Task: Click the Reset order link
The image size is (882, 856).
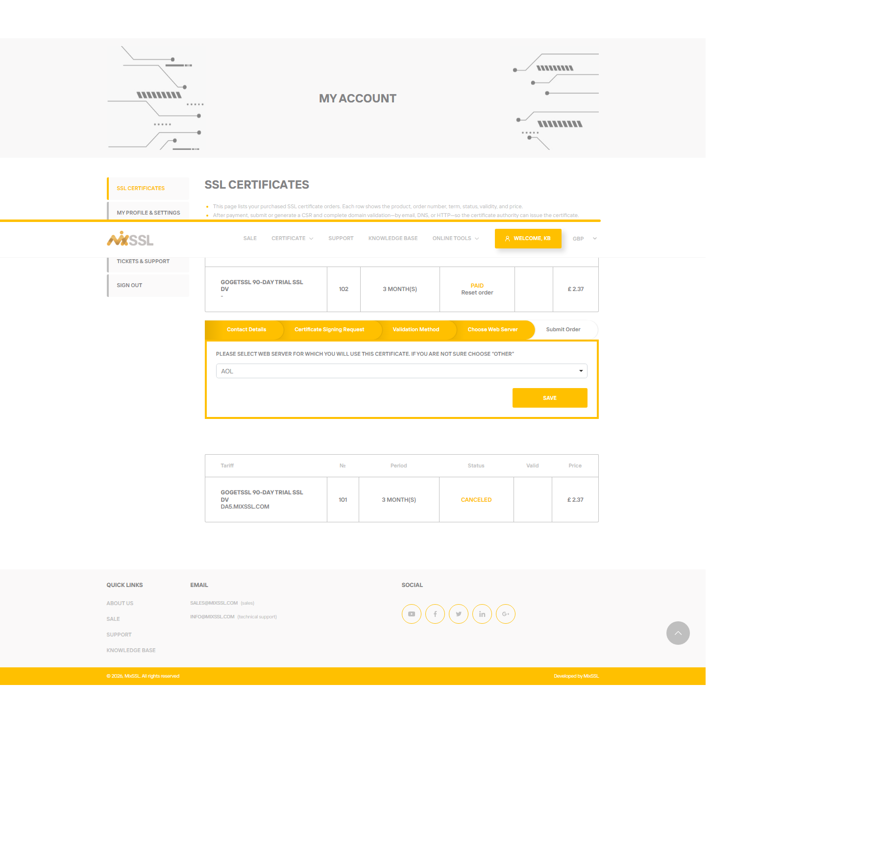Action: click(x=477, y=293)
